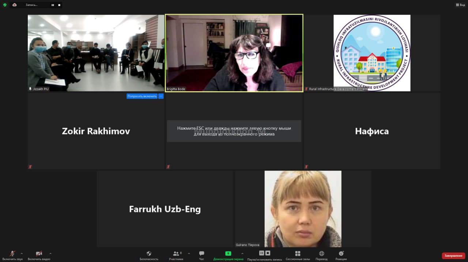Click the red Завершение end meeting button

[x=453, y=256]
